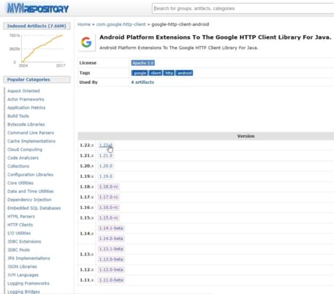This screenshot has height=294, width=334.
Task: Open the JDBC Pools category
Action: 19,250
